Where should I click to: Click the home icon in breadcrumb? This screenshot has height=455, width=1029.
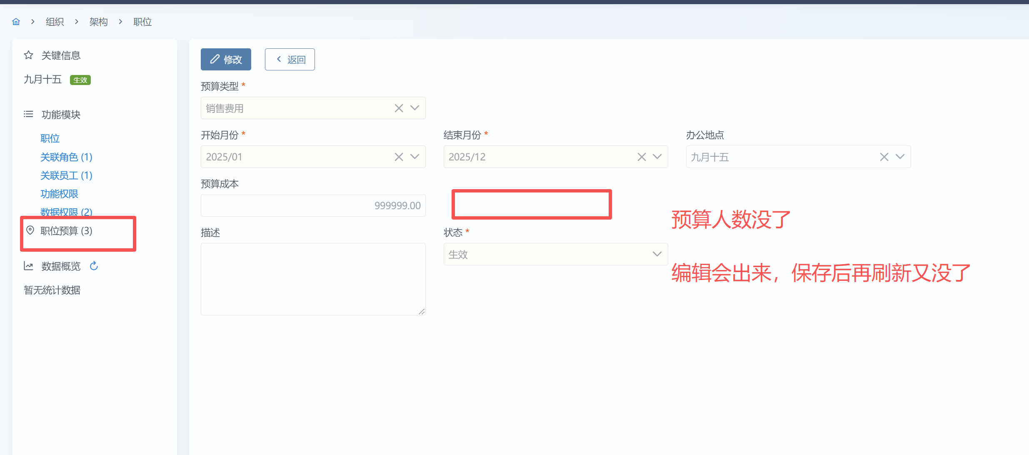(16, 22)
